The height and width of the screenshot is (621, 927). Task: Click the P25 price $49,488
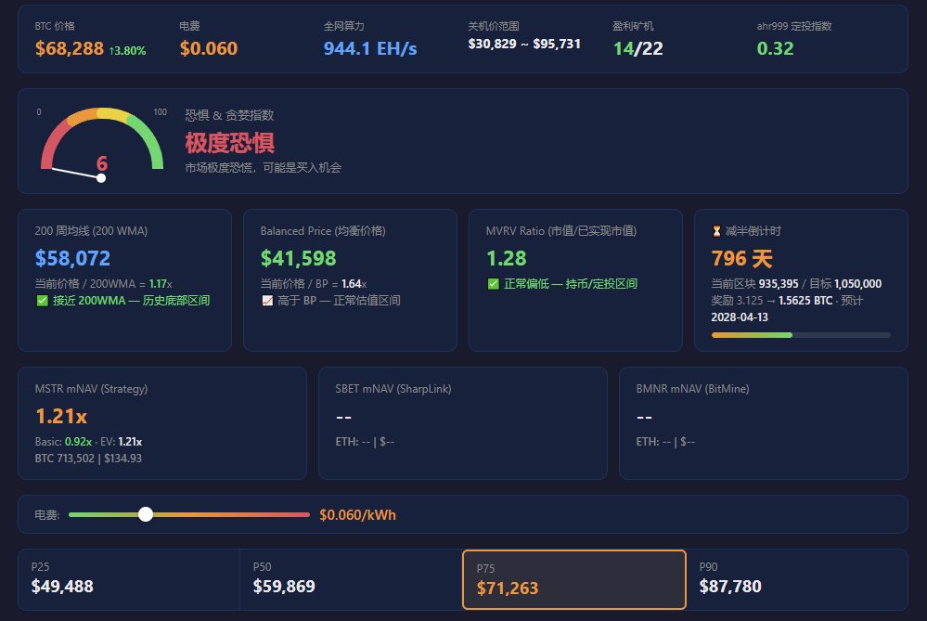[x=62, y=586]
